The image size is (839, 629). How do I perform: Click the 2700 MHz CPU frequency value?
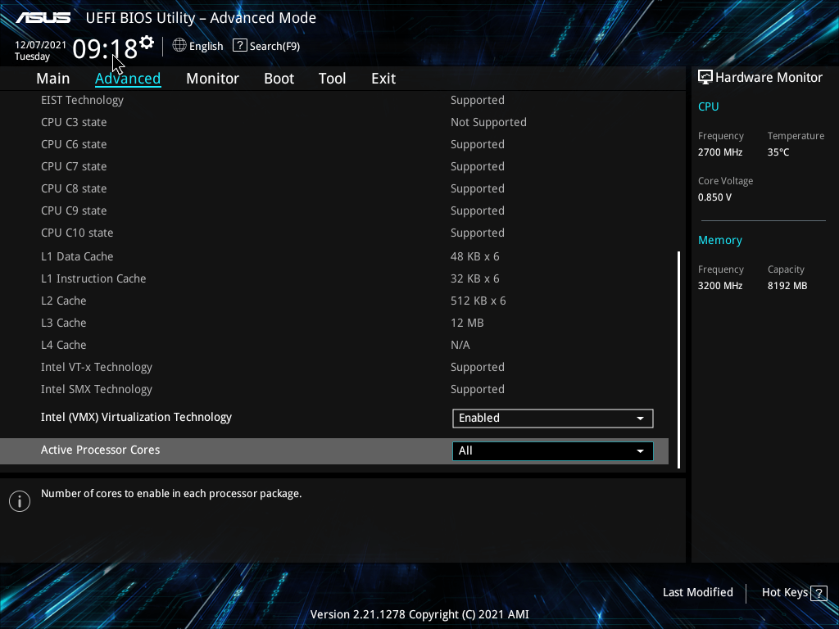720,152
